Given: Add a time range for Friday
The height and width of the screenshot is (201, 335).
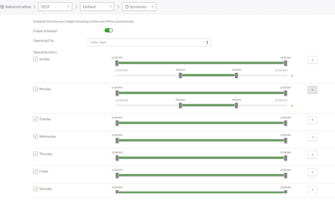Looking at the screenshot, I should [x=312, y=172].
